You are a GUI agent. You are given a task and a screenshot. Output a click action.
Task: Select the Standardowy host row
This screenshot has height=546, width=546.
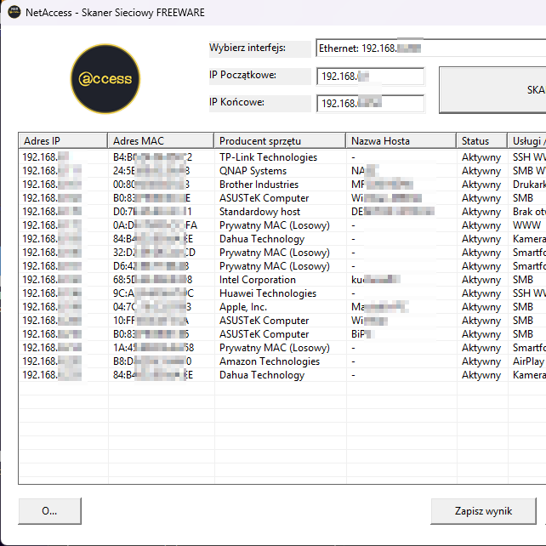pos(282,212)
